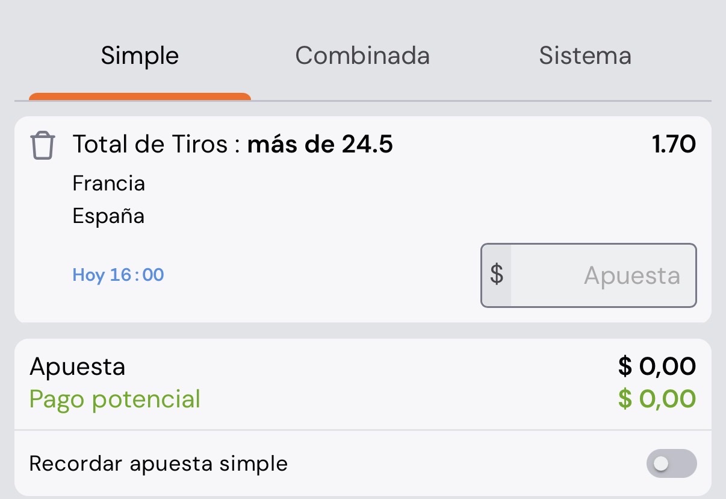Tap the orange active tab indicator bar

pos(140,96)
